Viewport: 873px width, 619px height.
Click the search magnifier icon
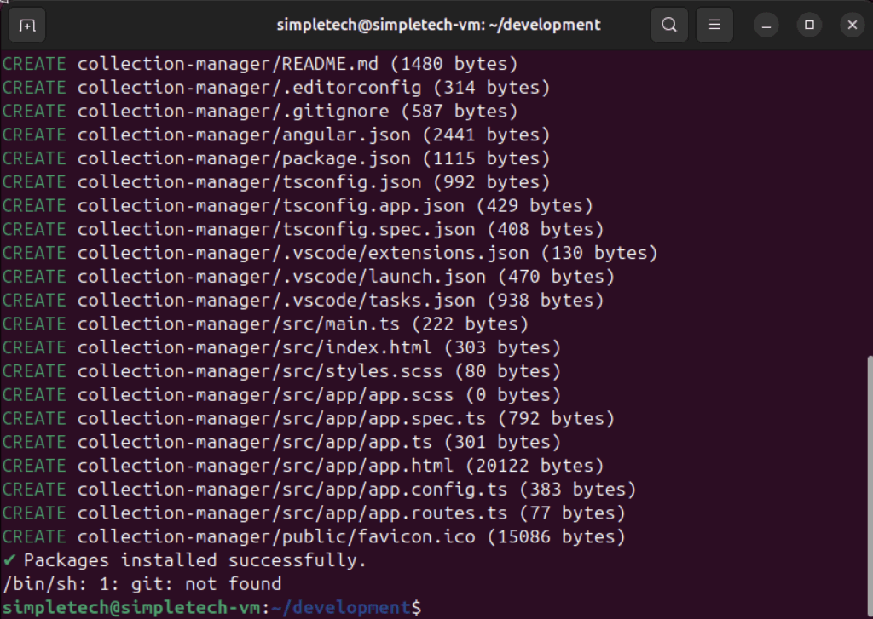(x=669, y=26)
